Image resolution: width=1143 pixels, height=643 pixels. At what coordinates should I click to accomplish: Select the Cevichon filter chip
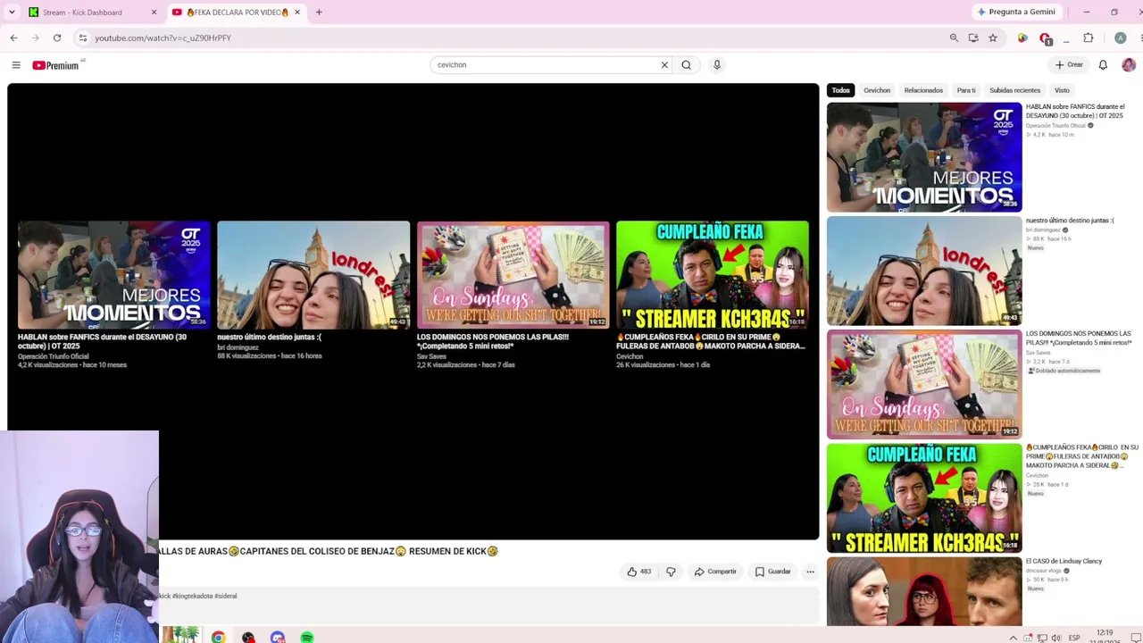tap(877, 90)
